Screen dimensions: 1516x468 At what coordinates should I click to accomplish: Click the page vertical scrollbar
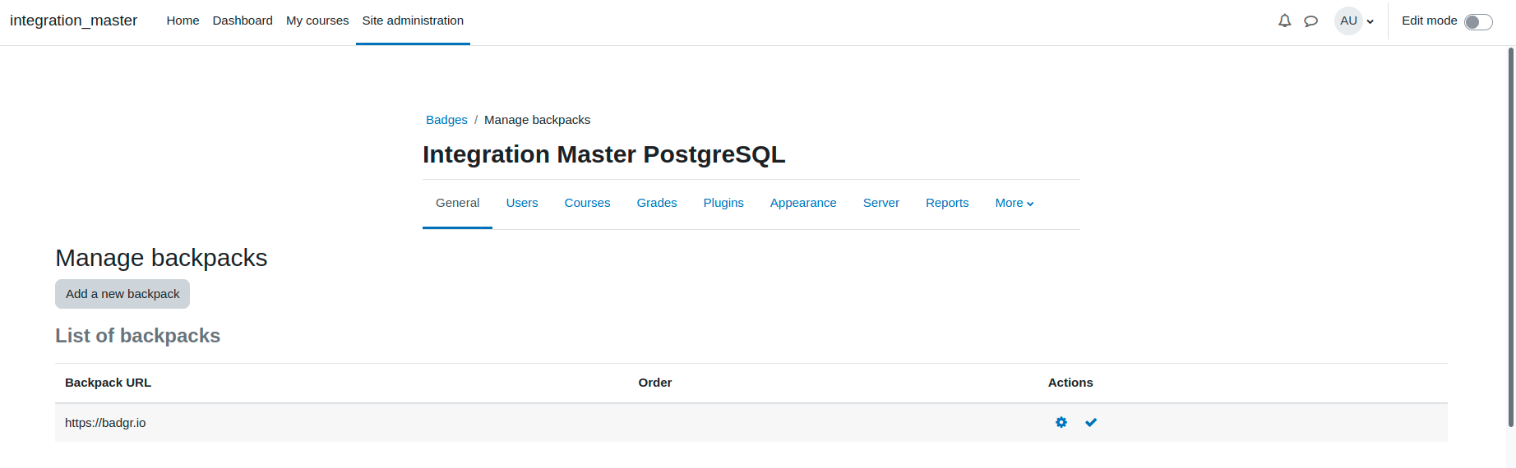[1511, 237]
